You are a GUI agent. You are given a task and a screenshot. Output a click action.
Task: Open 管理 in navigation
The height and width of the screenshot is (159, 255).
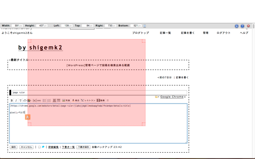coord(206,33)
